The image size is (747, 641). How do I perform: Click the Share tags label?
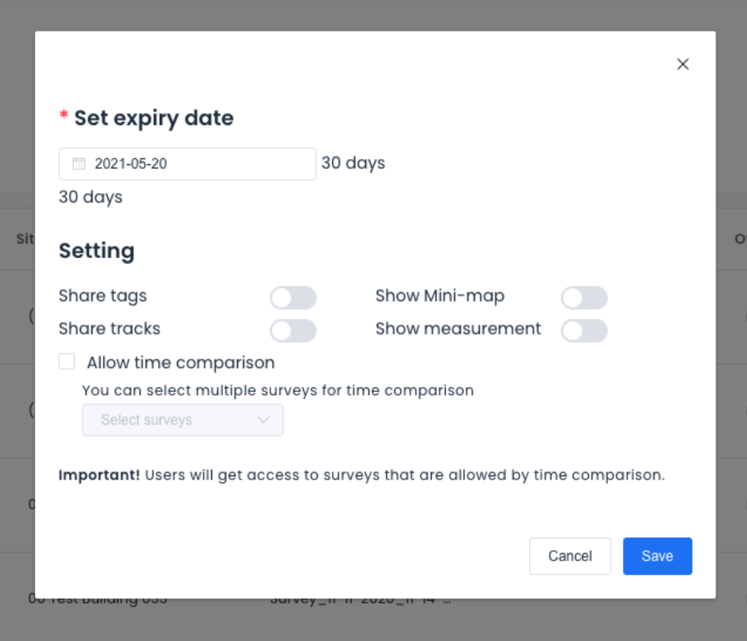tap(102, 296)
